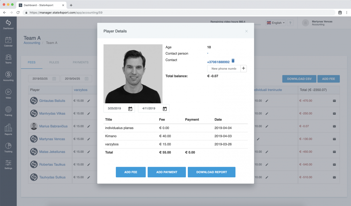Close the Player Details dialog
Viewport: 351px width, 206px height.
(247, 31)
